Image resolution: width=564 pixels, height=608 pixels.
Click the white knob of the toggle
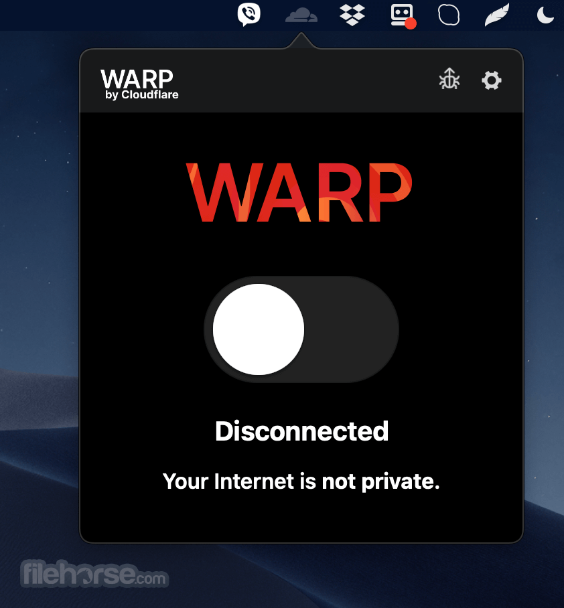coord(259,329)
